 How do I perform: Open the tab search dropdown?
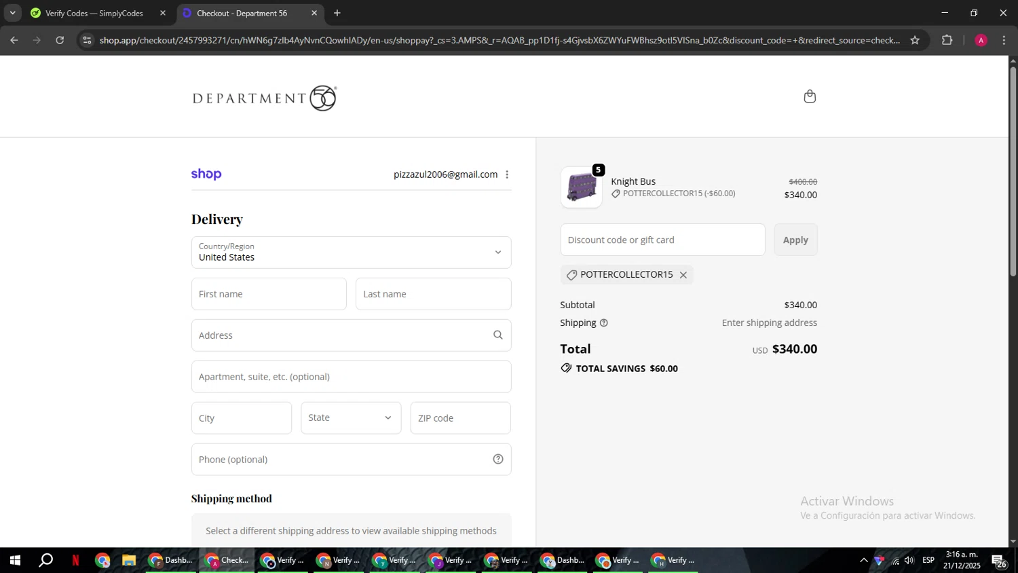[x=12, y=13]
